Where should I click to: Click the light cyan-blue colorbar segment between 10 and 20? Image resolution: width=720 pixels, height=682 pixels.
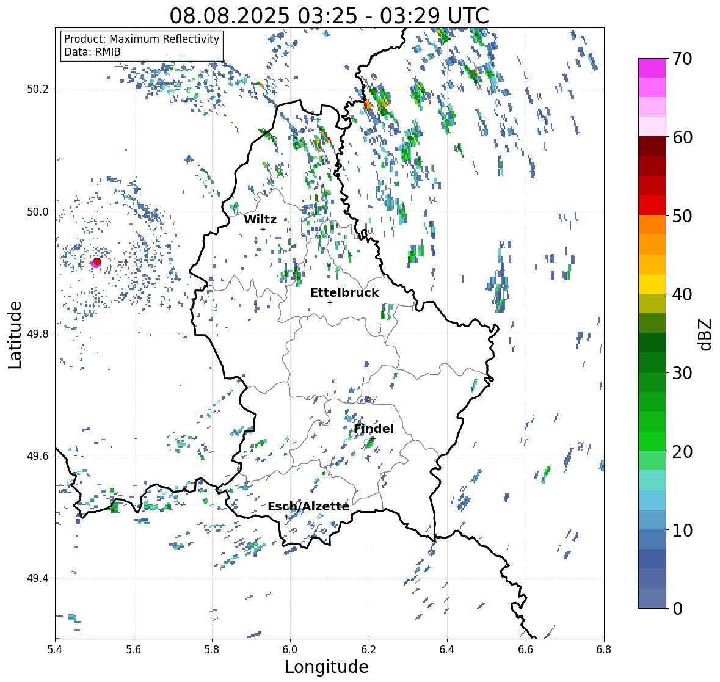[652, 500]
